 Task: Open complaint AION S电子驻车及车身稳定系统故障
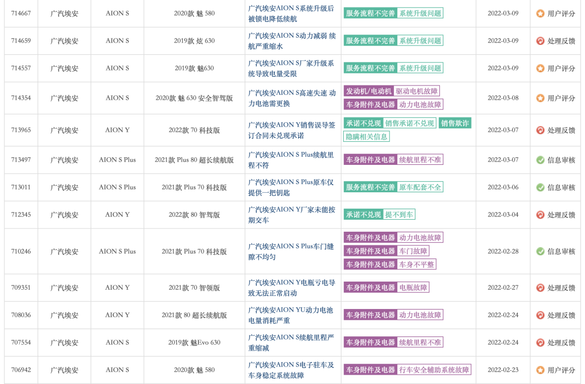pyautogui.click(x=291, y=370)
